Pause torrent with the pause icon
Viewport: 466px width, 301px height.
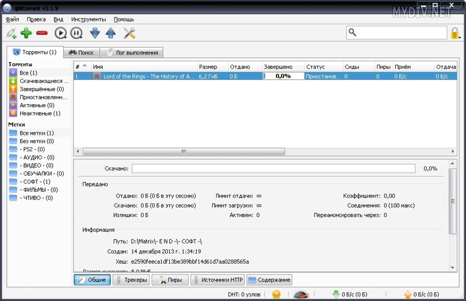tap(76, 34)
